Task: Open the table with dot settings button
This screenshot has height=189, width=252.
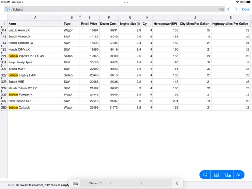Action: point(228,175)
